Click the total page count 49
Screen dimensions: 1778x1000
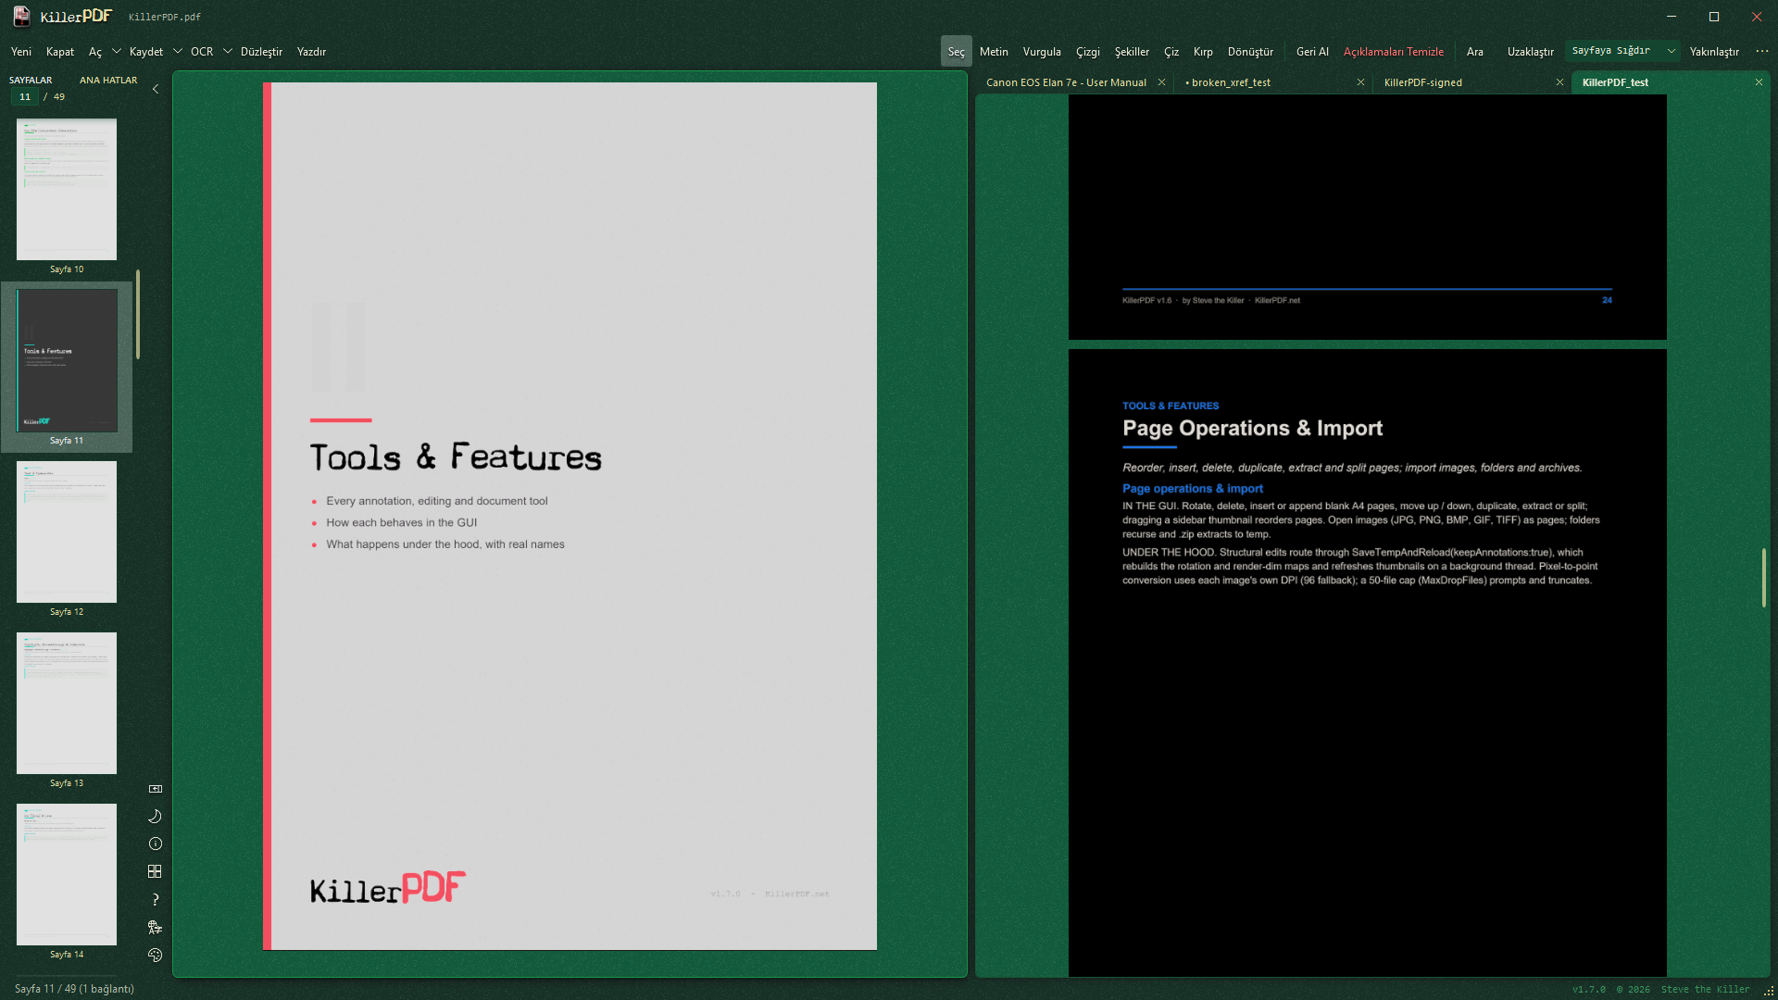(x=59, y=97)
